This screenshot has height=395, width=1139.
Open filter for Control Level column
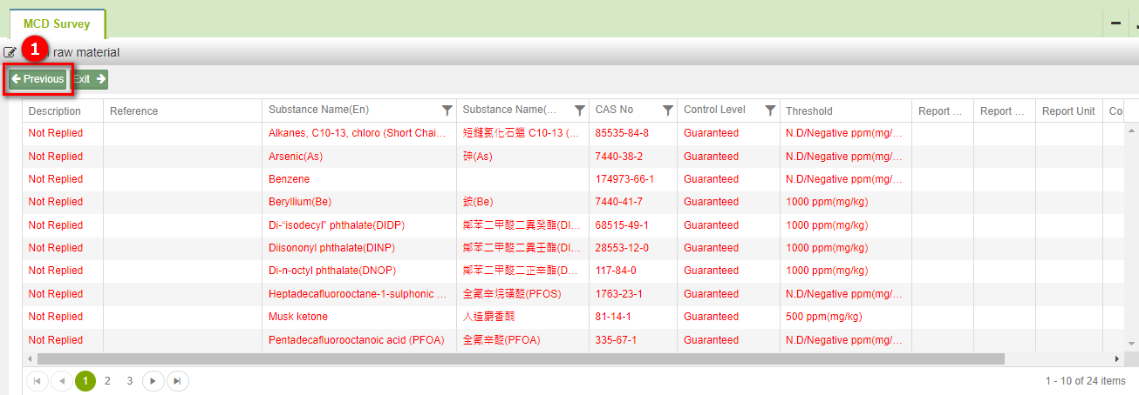coord(770,110)
